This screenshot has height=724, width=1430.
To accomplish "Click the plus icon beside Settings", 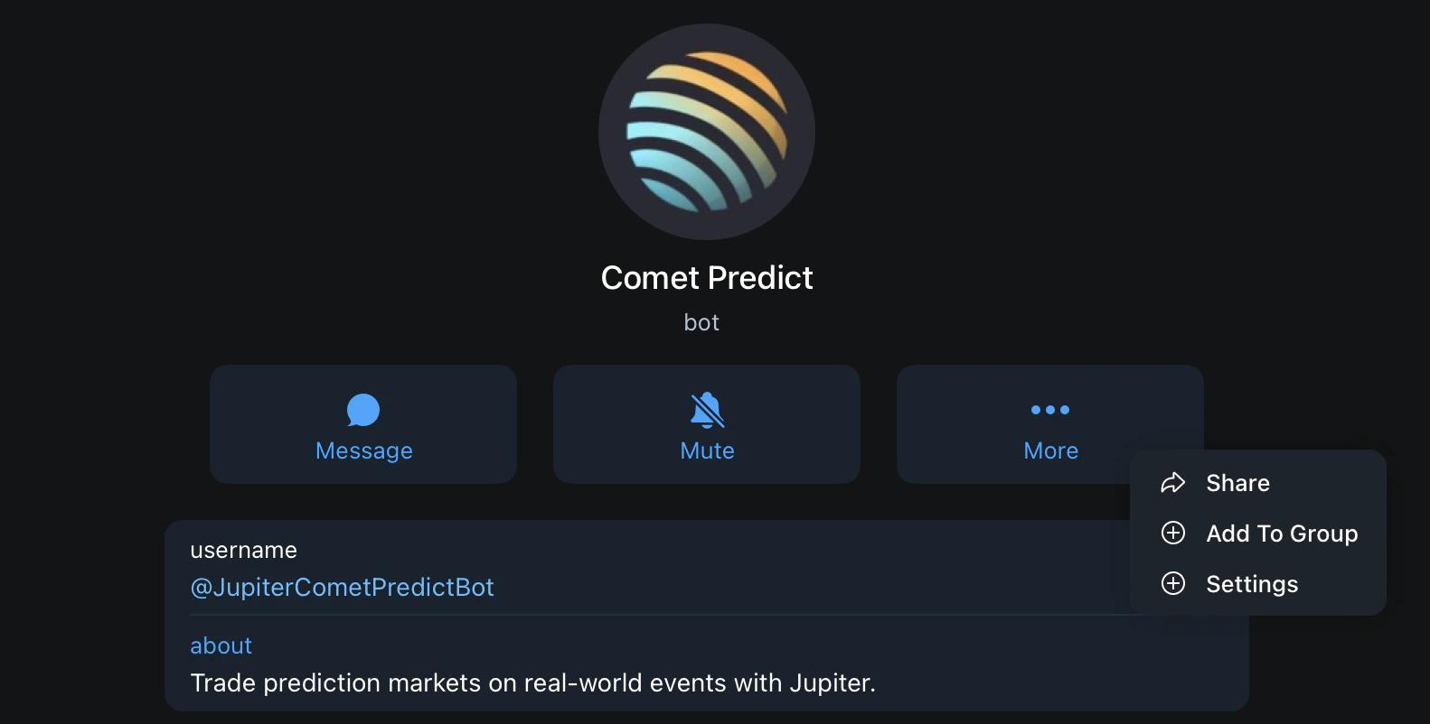I will coord(1172,584).
